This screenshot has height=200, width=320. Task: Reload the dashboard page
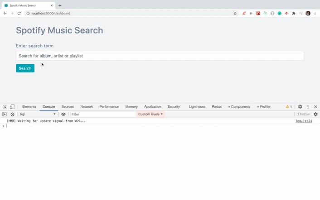tap(19, 14)
